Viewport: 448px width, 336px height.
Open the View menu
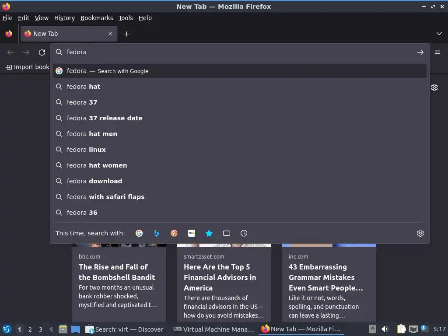point(42,18)
